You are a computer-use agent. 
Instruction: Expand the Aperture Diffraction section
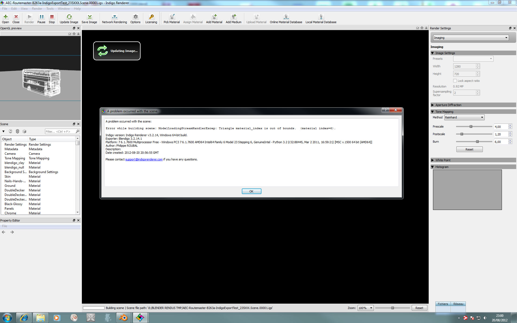pyautogui.click(x=432, y=105)
